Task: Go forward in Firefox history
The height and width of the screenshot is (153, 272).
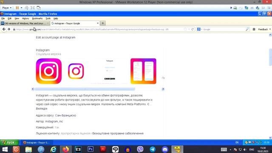Action: click(x=9, y=29)
